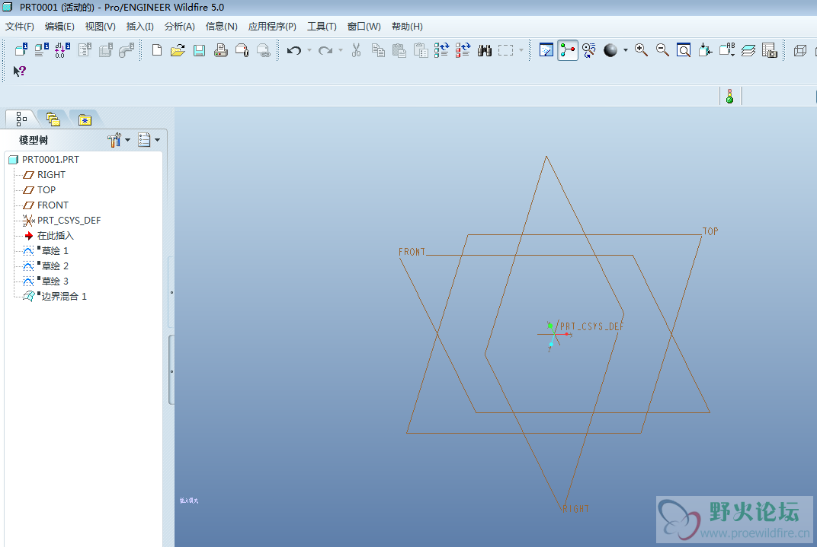Click the paste special icon

[421, 50]
